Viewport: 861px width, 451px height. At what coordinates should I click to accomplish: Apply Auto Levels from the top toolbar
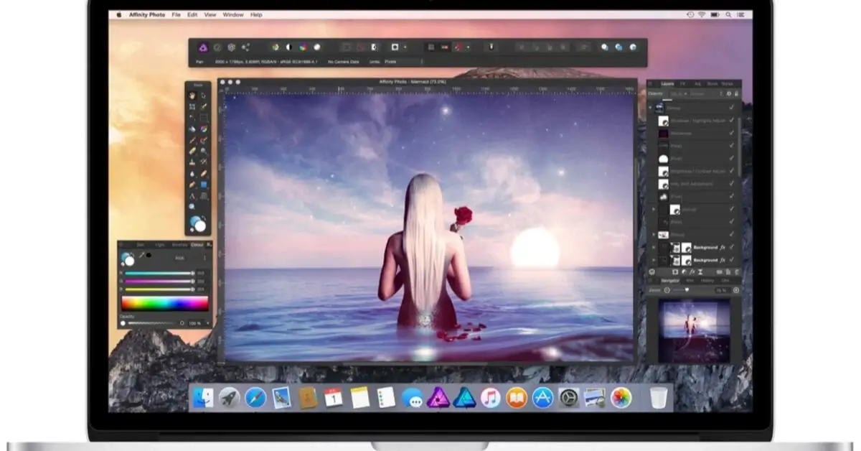275,47
